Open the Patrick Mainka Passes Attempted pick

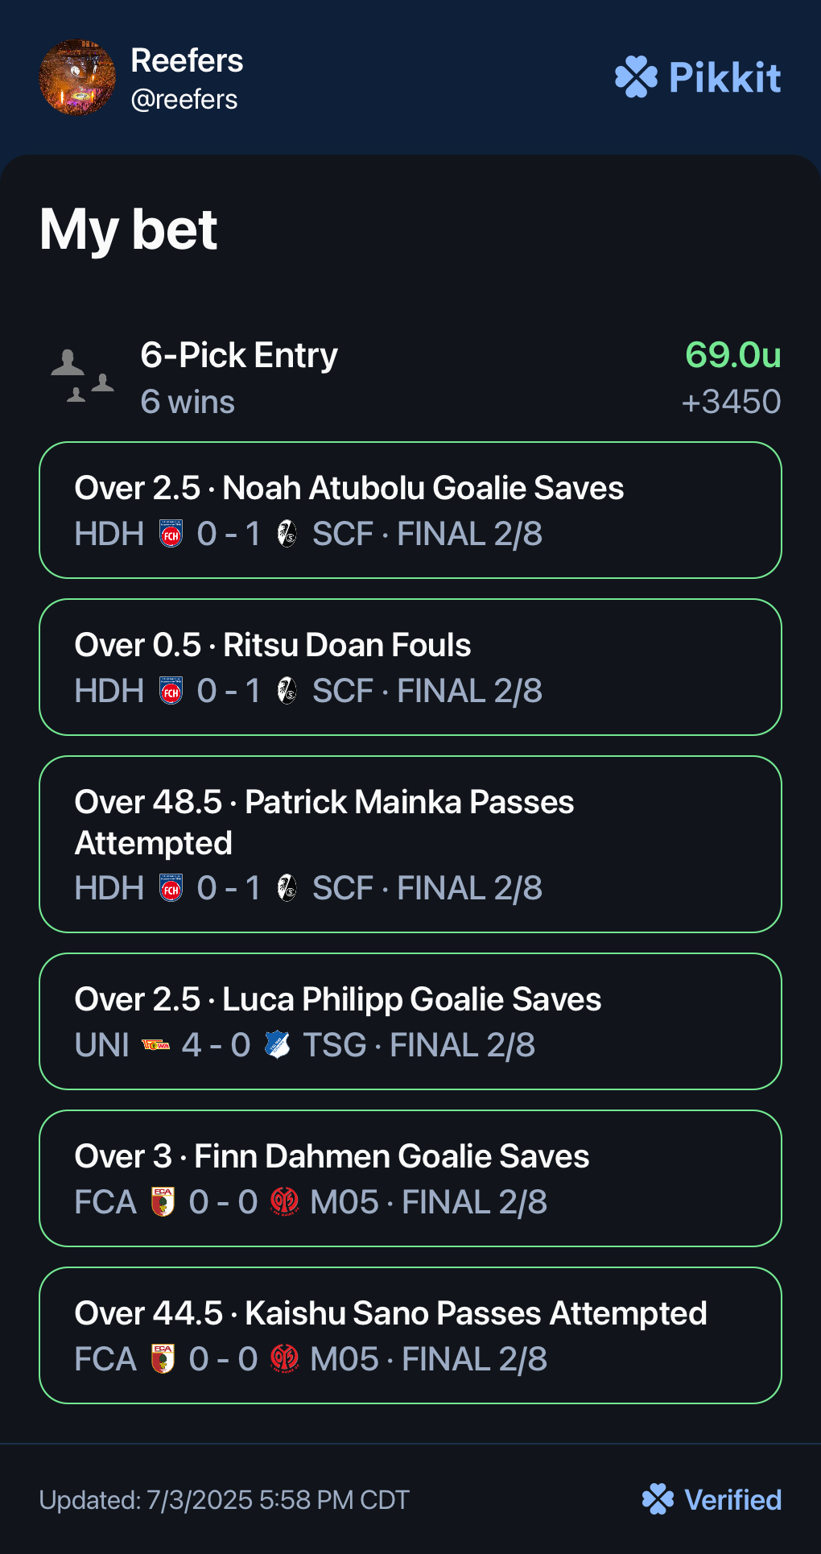[410, 844]
